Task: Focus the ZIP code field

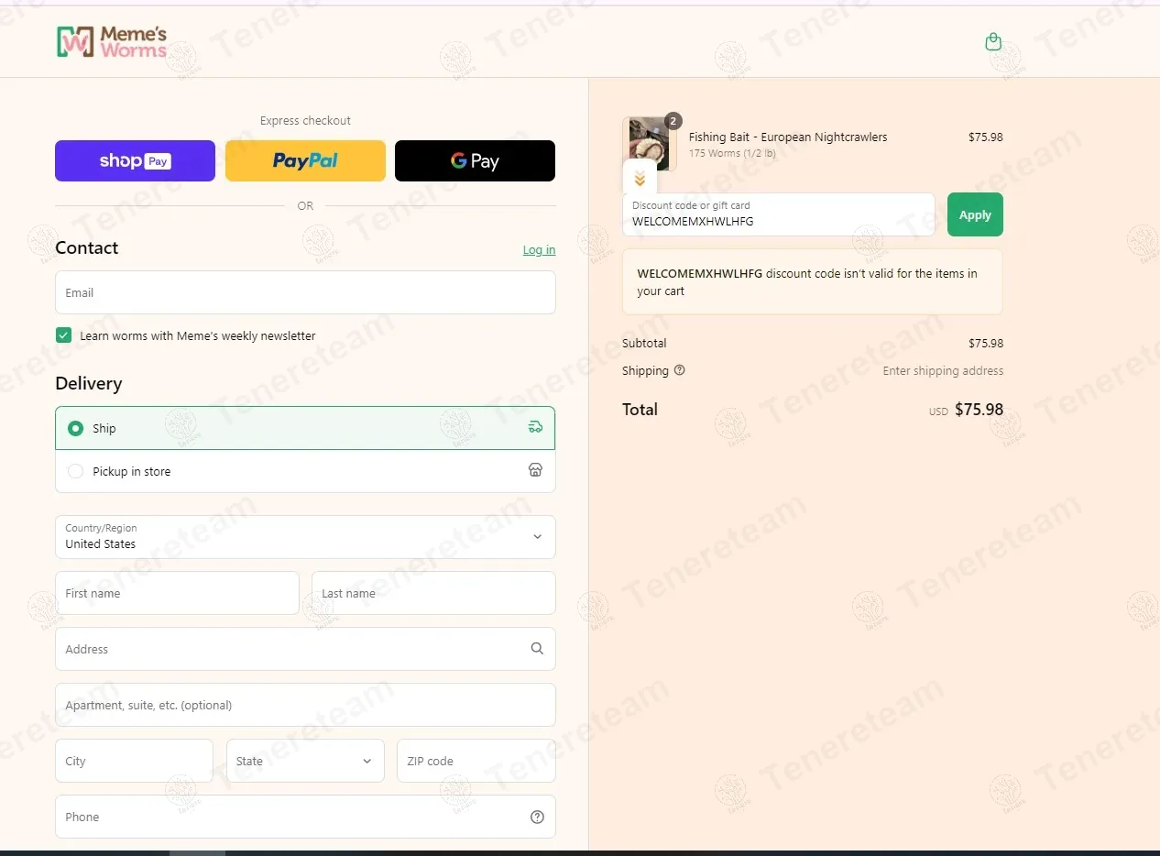Action: pos(476,761)
